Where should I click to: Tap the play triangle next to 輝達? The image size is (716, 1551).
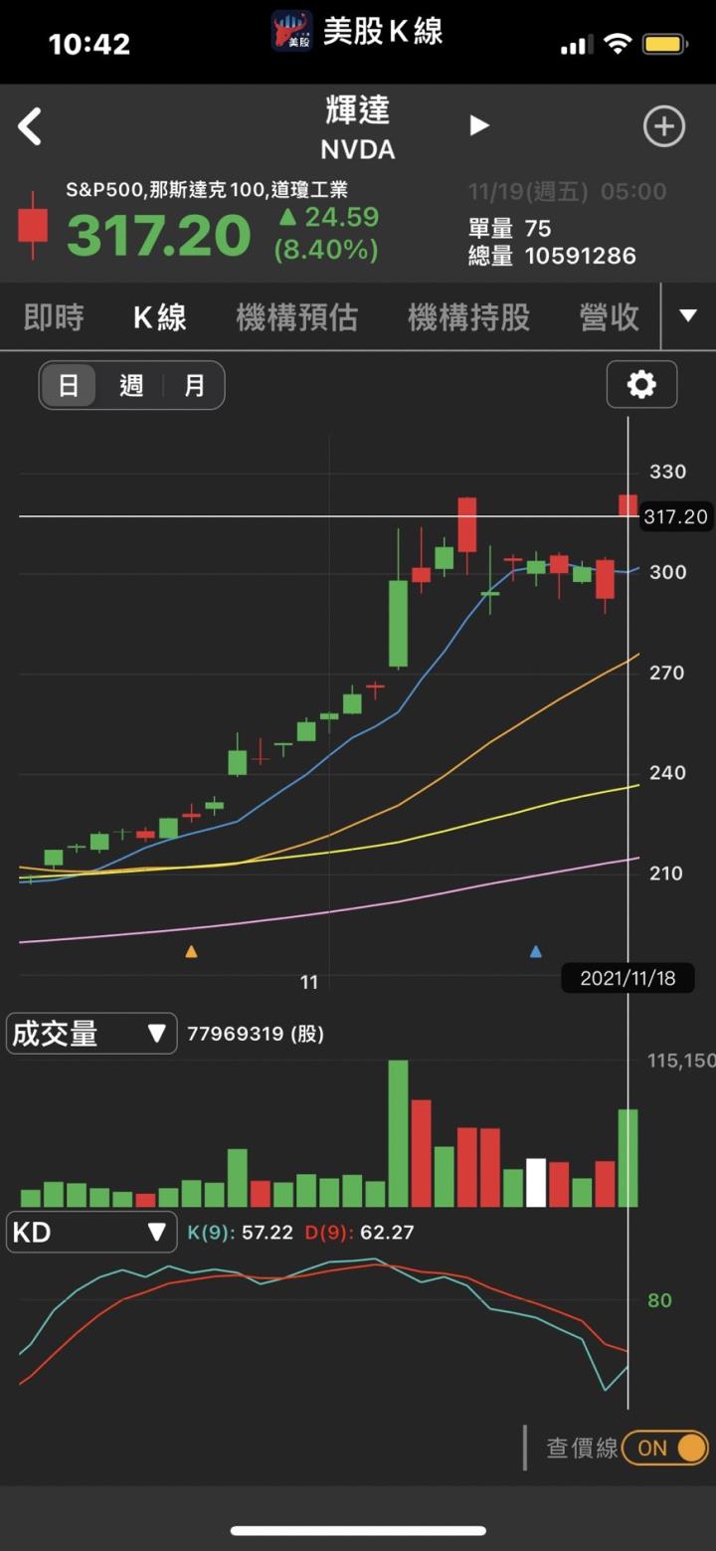point(479,125)
